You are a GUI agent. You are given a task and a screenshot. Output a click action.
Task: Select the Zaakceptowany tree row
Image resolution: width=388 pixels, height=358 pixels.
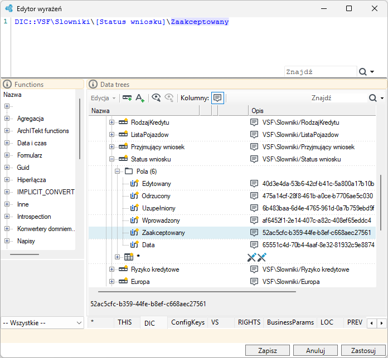tap(232, 233)
